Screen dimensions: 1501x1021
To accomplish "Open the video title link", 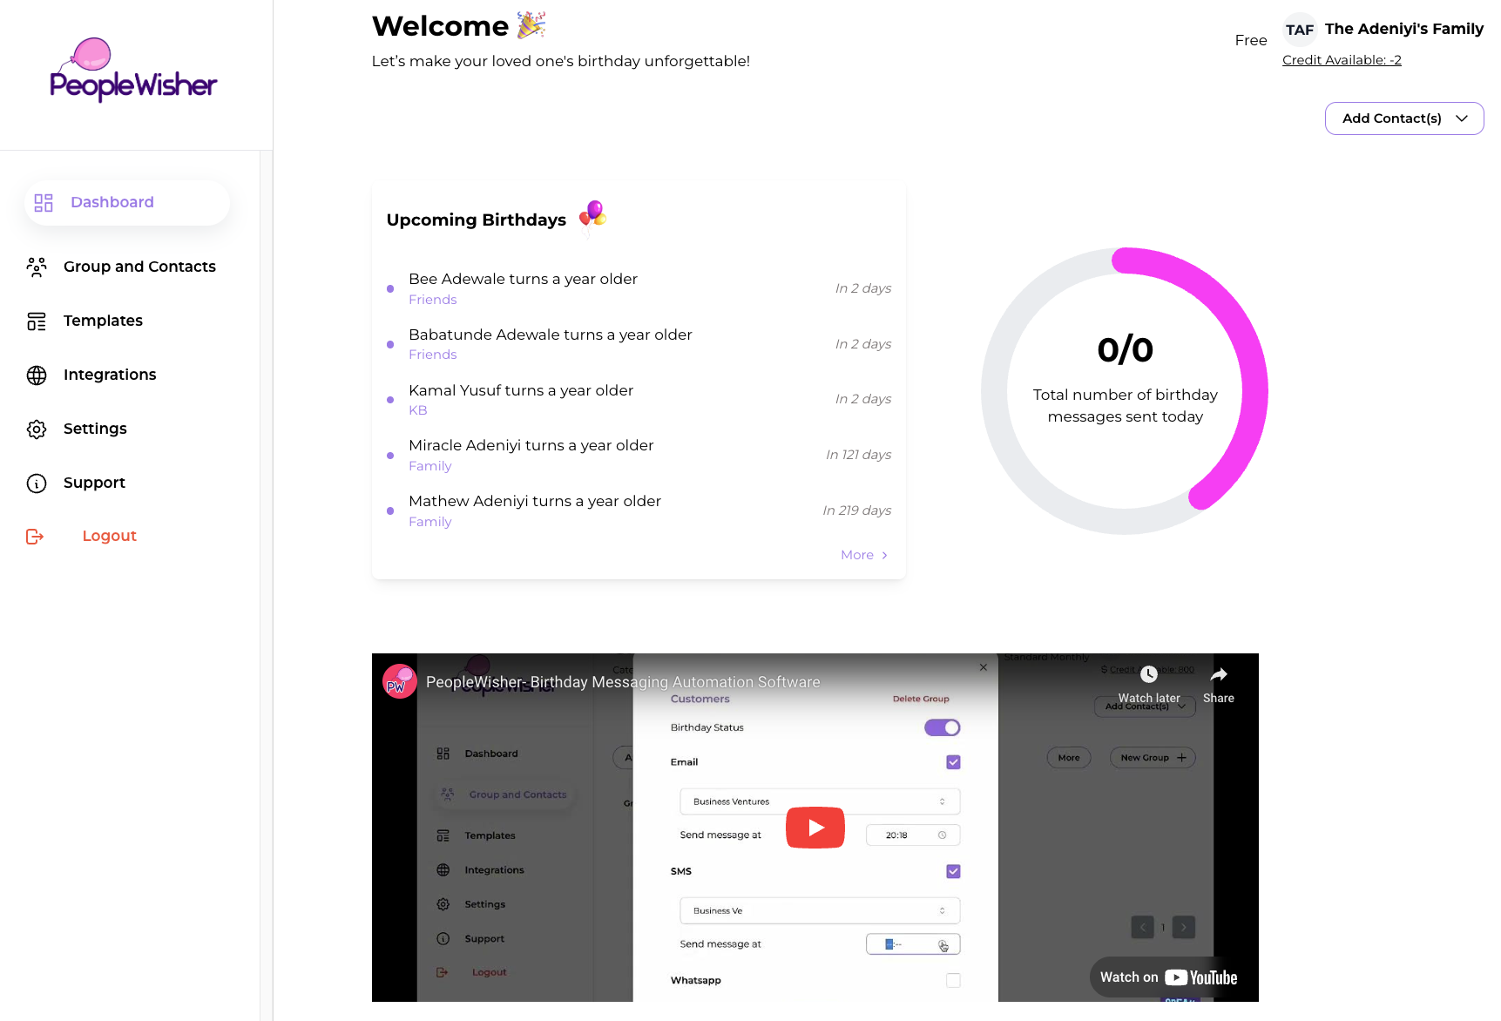I will click(x=623, y=682).
